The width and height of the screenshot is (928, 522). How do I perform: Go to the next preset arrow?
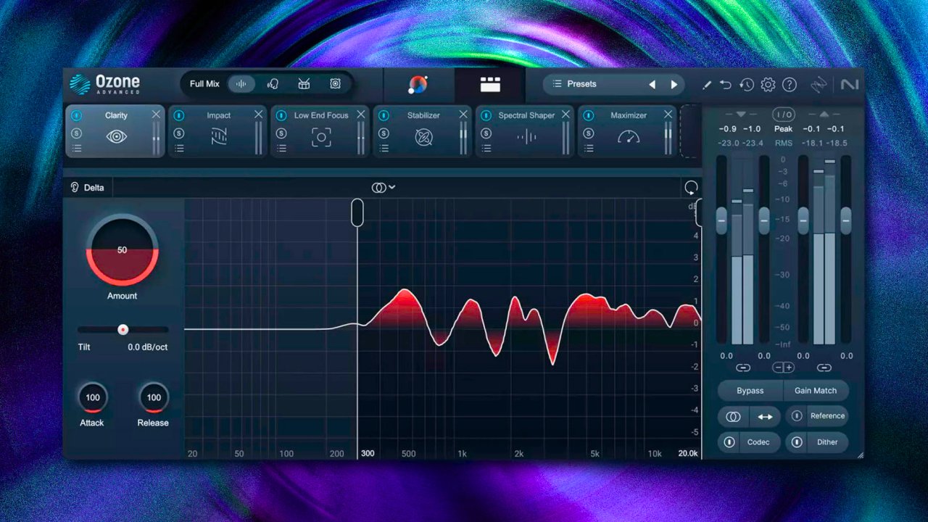pos(674,85)
